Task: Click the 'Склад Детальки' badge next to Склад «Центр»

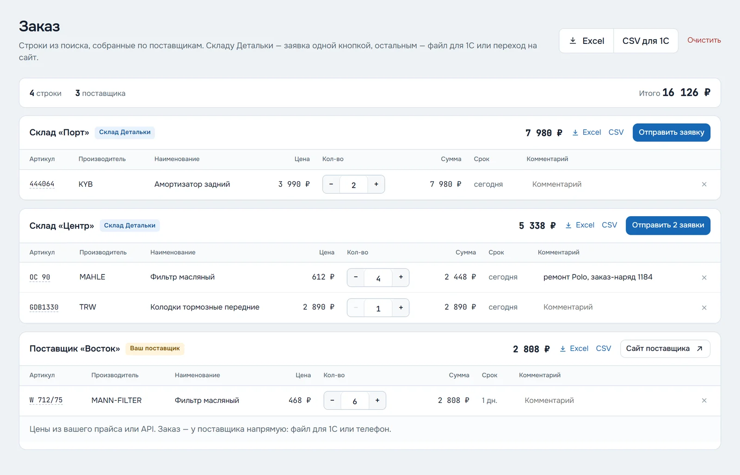Action: [x=129, y=225]
